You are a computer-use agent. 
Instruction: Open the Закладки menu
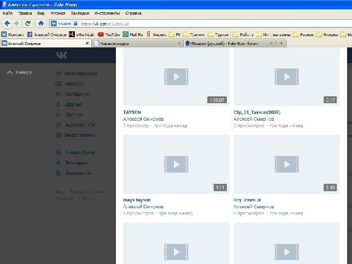point(80,13)
